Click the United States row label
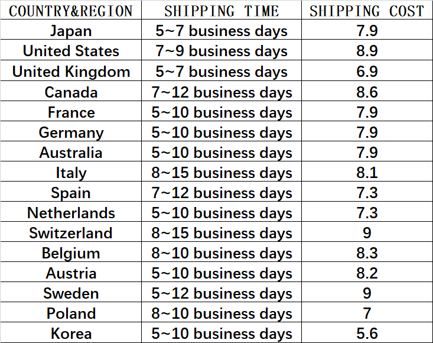This screenshot has height=343, width=433. pyautogui.click(x=71, y=51)
